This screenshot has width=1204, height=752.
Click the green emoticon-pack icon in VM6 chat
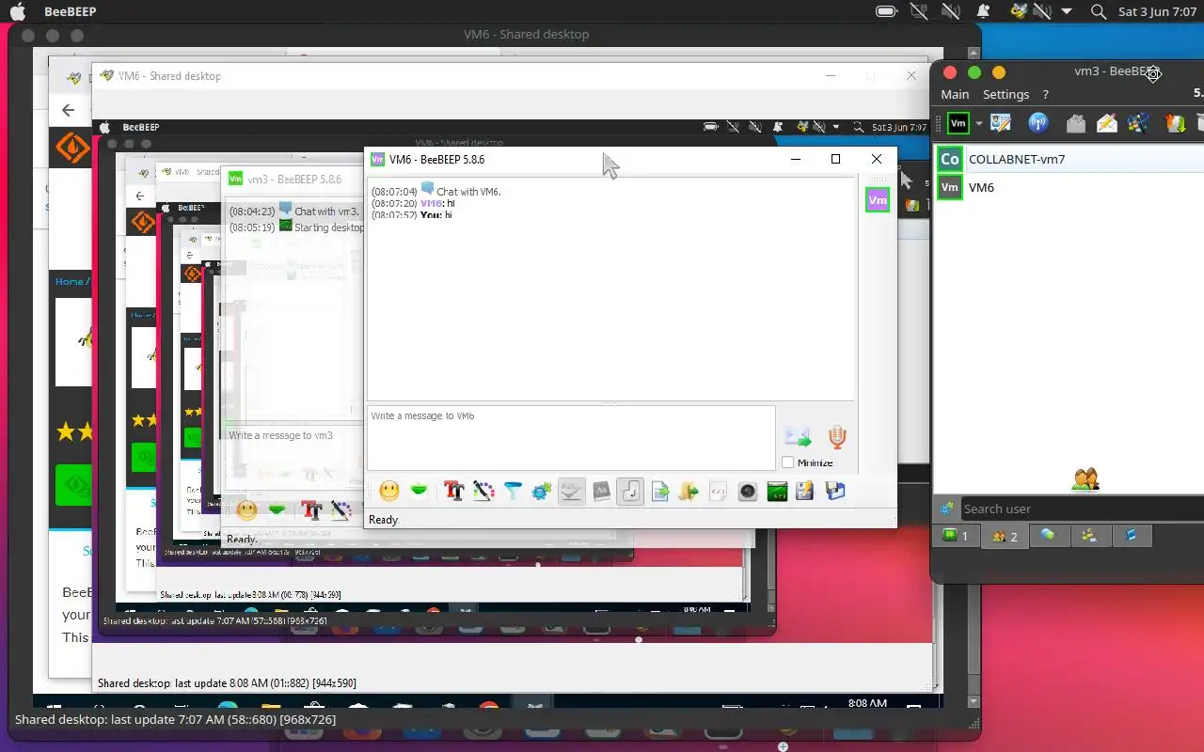click(420, 491)
